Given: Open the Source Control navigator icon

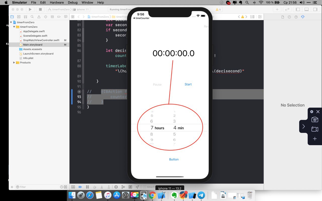Looking at the screenshot, I should click(19, 17).
